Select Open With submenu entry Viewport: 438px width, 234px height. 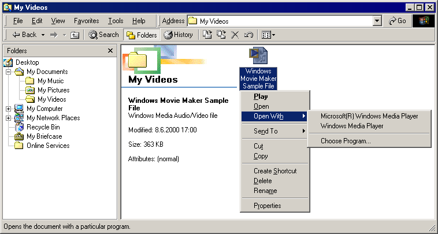pos(275,117)
